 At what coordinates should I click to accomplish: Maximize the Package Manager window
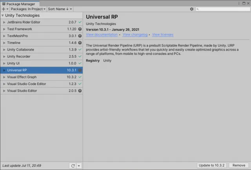tap(244, 4)
